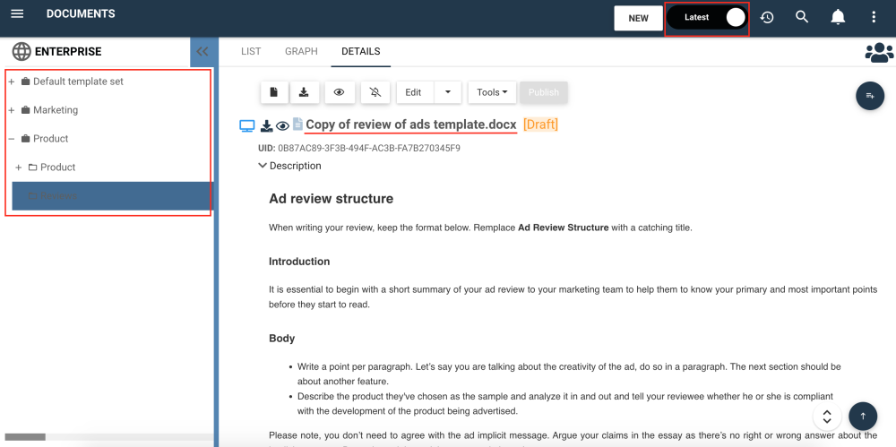Collapse the sidebar with the double chevron
The width and height of the screenshot is (896, 447).
pyautogui.click(x=202, y=51)
